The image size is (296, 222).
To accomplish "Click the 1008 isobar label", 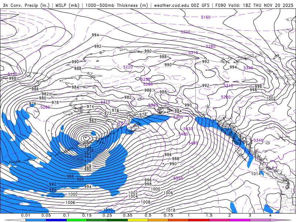I will point(145,202).
